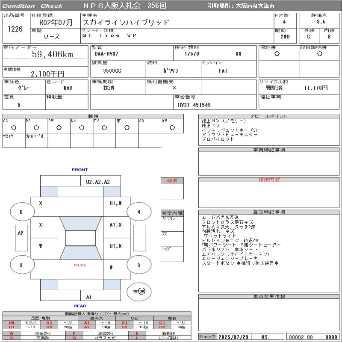Select inspection expiry 抹消
The height and width of the screenshot is (342, 342).
point(109,88)
